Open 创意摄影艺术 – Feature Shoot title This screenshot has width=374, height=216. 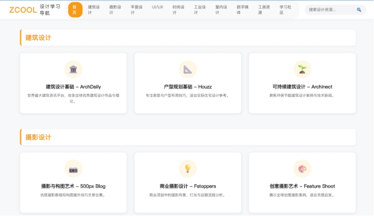click(x=302, y=186)
